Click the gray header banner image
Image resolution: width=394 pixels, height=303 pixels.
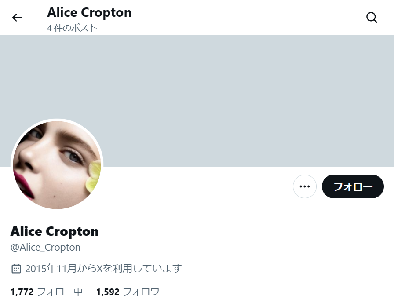point(197,101)
